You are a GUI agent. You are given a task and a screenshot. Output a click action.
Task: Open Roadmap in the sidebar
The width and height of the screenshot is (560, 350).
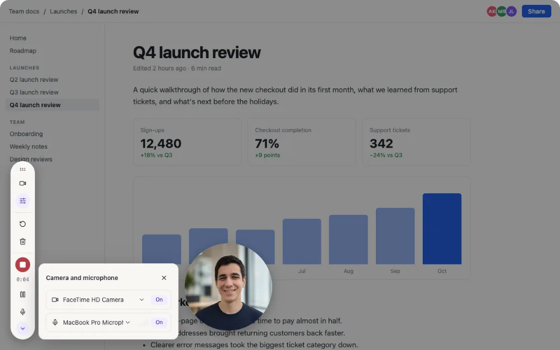coord(23,51)
